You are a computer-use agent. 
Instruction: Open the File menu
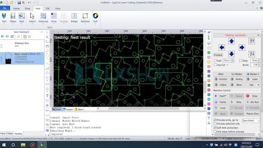coord(5,8)
